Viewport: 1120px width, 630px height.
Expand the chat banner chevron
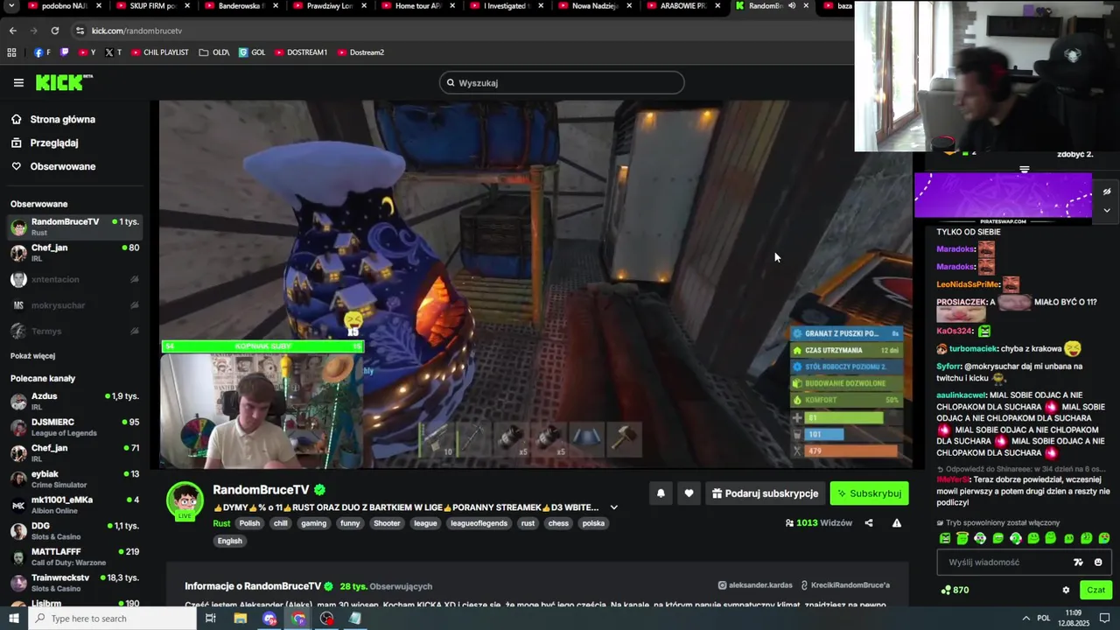pos(1107,210)
